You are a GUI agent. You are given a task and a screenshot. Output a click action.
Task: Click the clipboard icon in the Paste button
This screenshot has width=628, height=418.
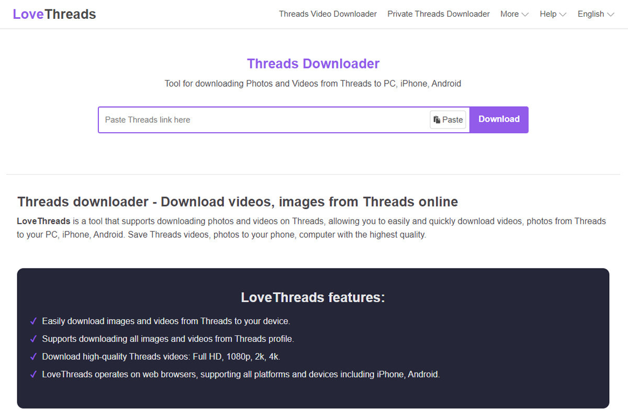click(437, 120)
